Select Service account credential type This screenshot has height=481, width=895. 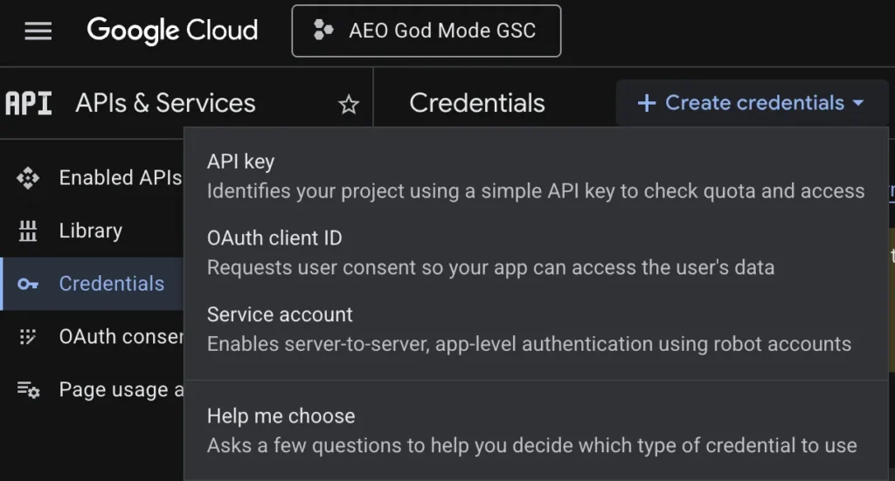[280, 314]
